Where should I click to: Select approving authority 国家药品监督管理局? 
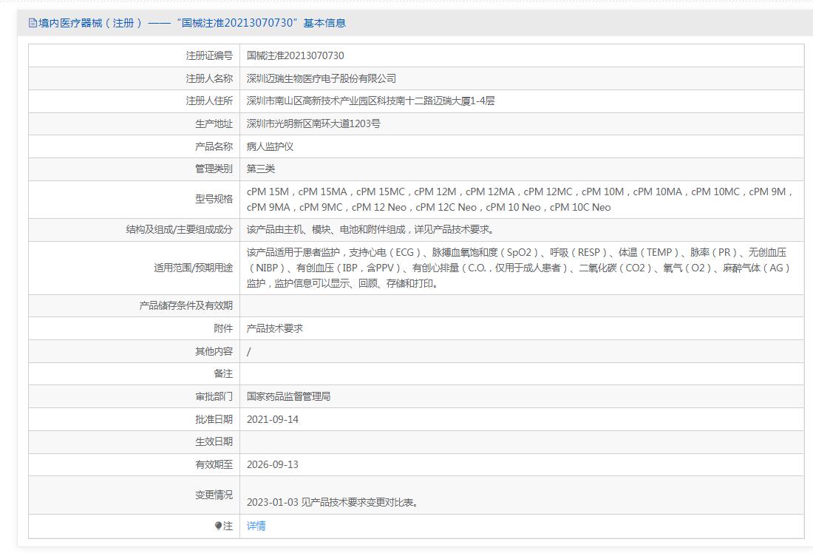[x=289, y=396]
